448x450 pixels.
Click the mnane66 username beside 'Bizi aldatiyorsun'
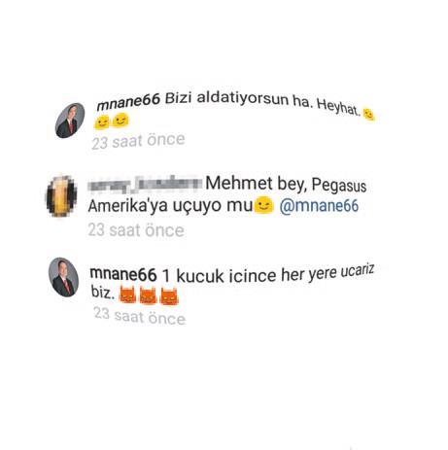[x=128, y=101]
